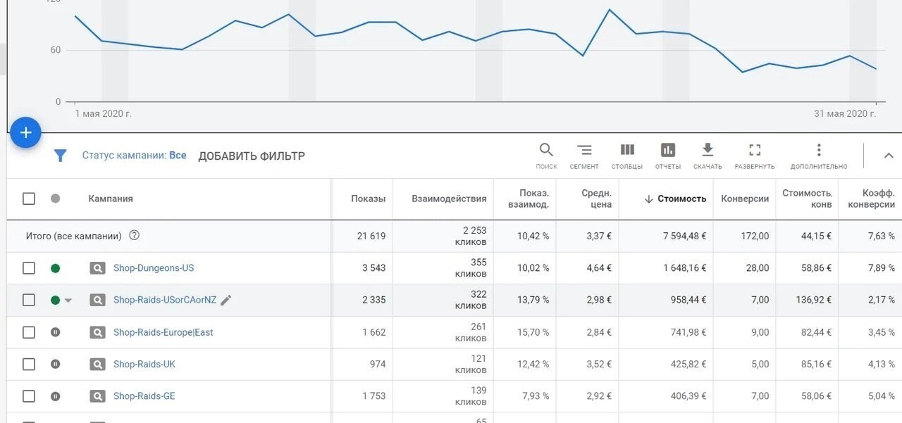Image resolution: width=902 pixels, height=423 pixels.
Task: Select total impressions value 21 619
Action: (371, 236)
